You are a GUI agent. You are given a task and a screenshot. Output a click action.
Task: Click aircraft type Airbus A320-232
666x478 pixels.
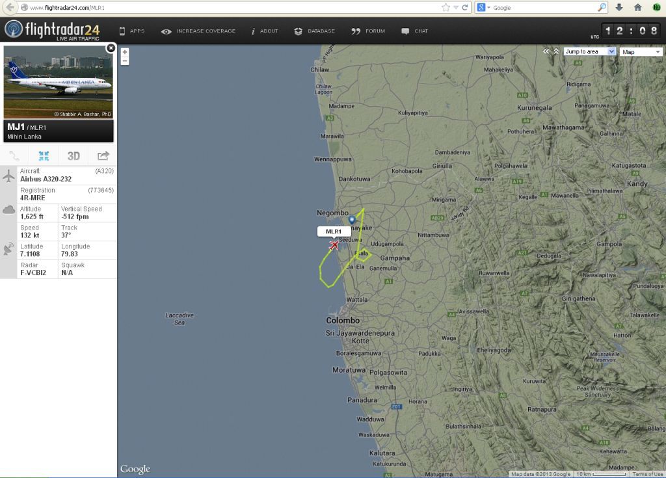(x=46, y=179)
